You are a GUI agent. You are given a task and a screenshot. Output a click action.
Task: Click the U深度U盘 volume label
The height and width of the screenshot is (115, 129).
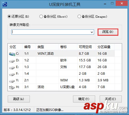pyautogui.click(x=67, y=87)
